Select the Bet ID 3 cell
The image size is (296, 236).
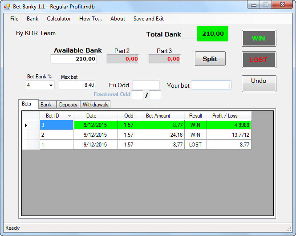coord(57,125)
